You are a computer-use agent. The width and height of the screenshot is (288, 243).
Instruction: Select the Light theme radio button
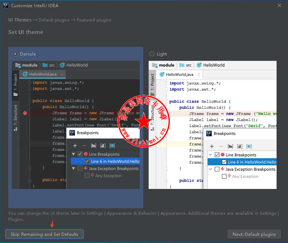tap(152, 54)
